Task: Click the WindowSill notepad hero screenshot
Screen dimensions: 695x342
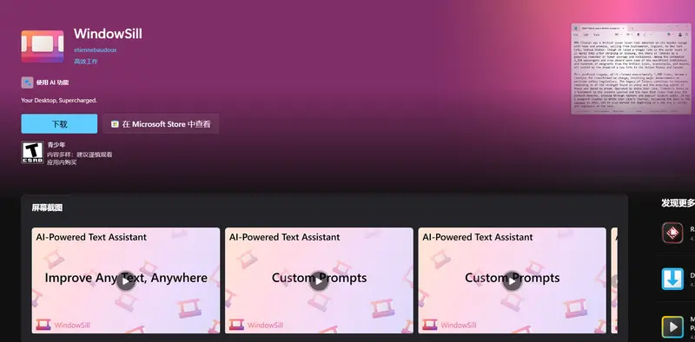Action: 631,69
